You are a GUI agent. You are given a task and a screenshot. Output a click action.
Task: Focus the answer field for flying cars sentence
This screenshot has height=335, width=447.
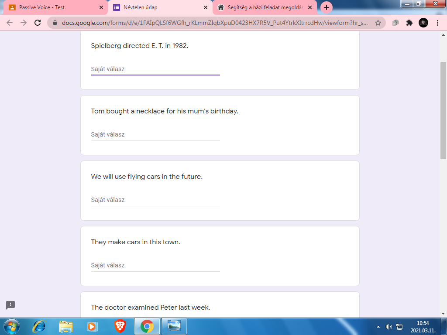[x=155, y=200]
